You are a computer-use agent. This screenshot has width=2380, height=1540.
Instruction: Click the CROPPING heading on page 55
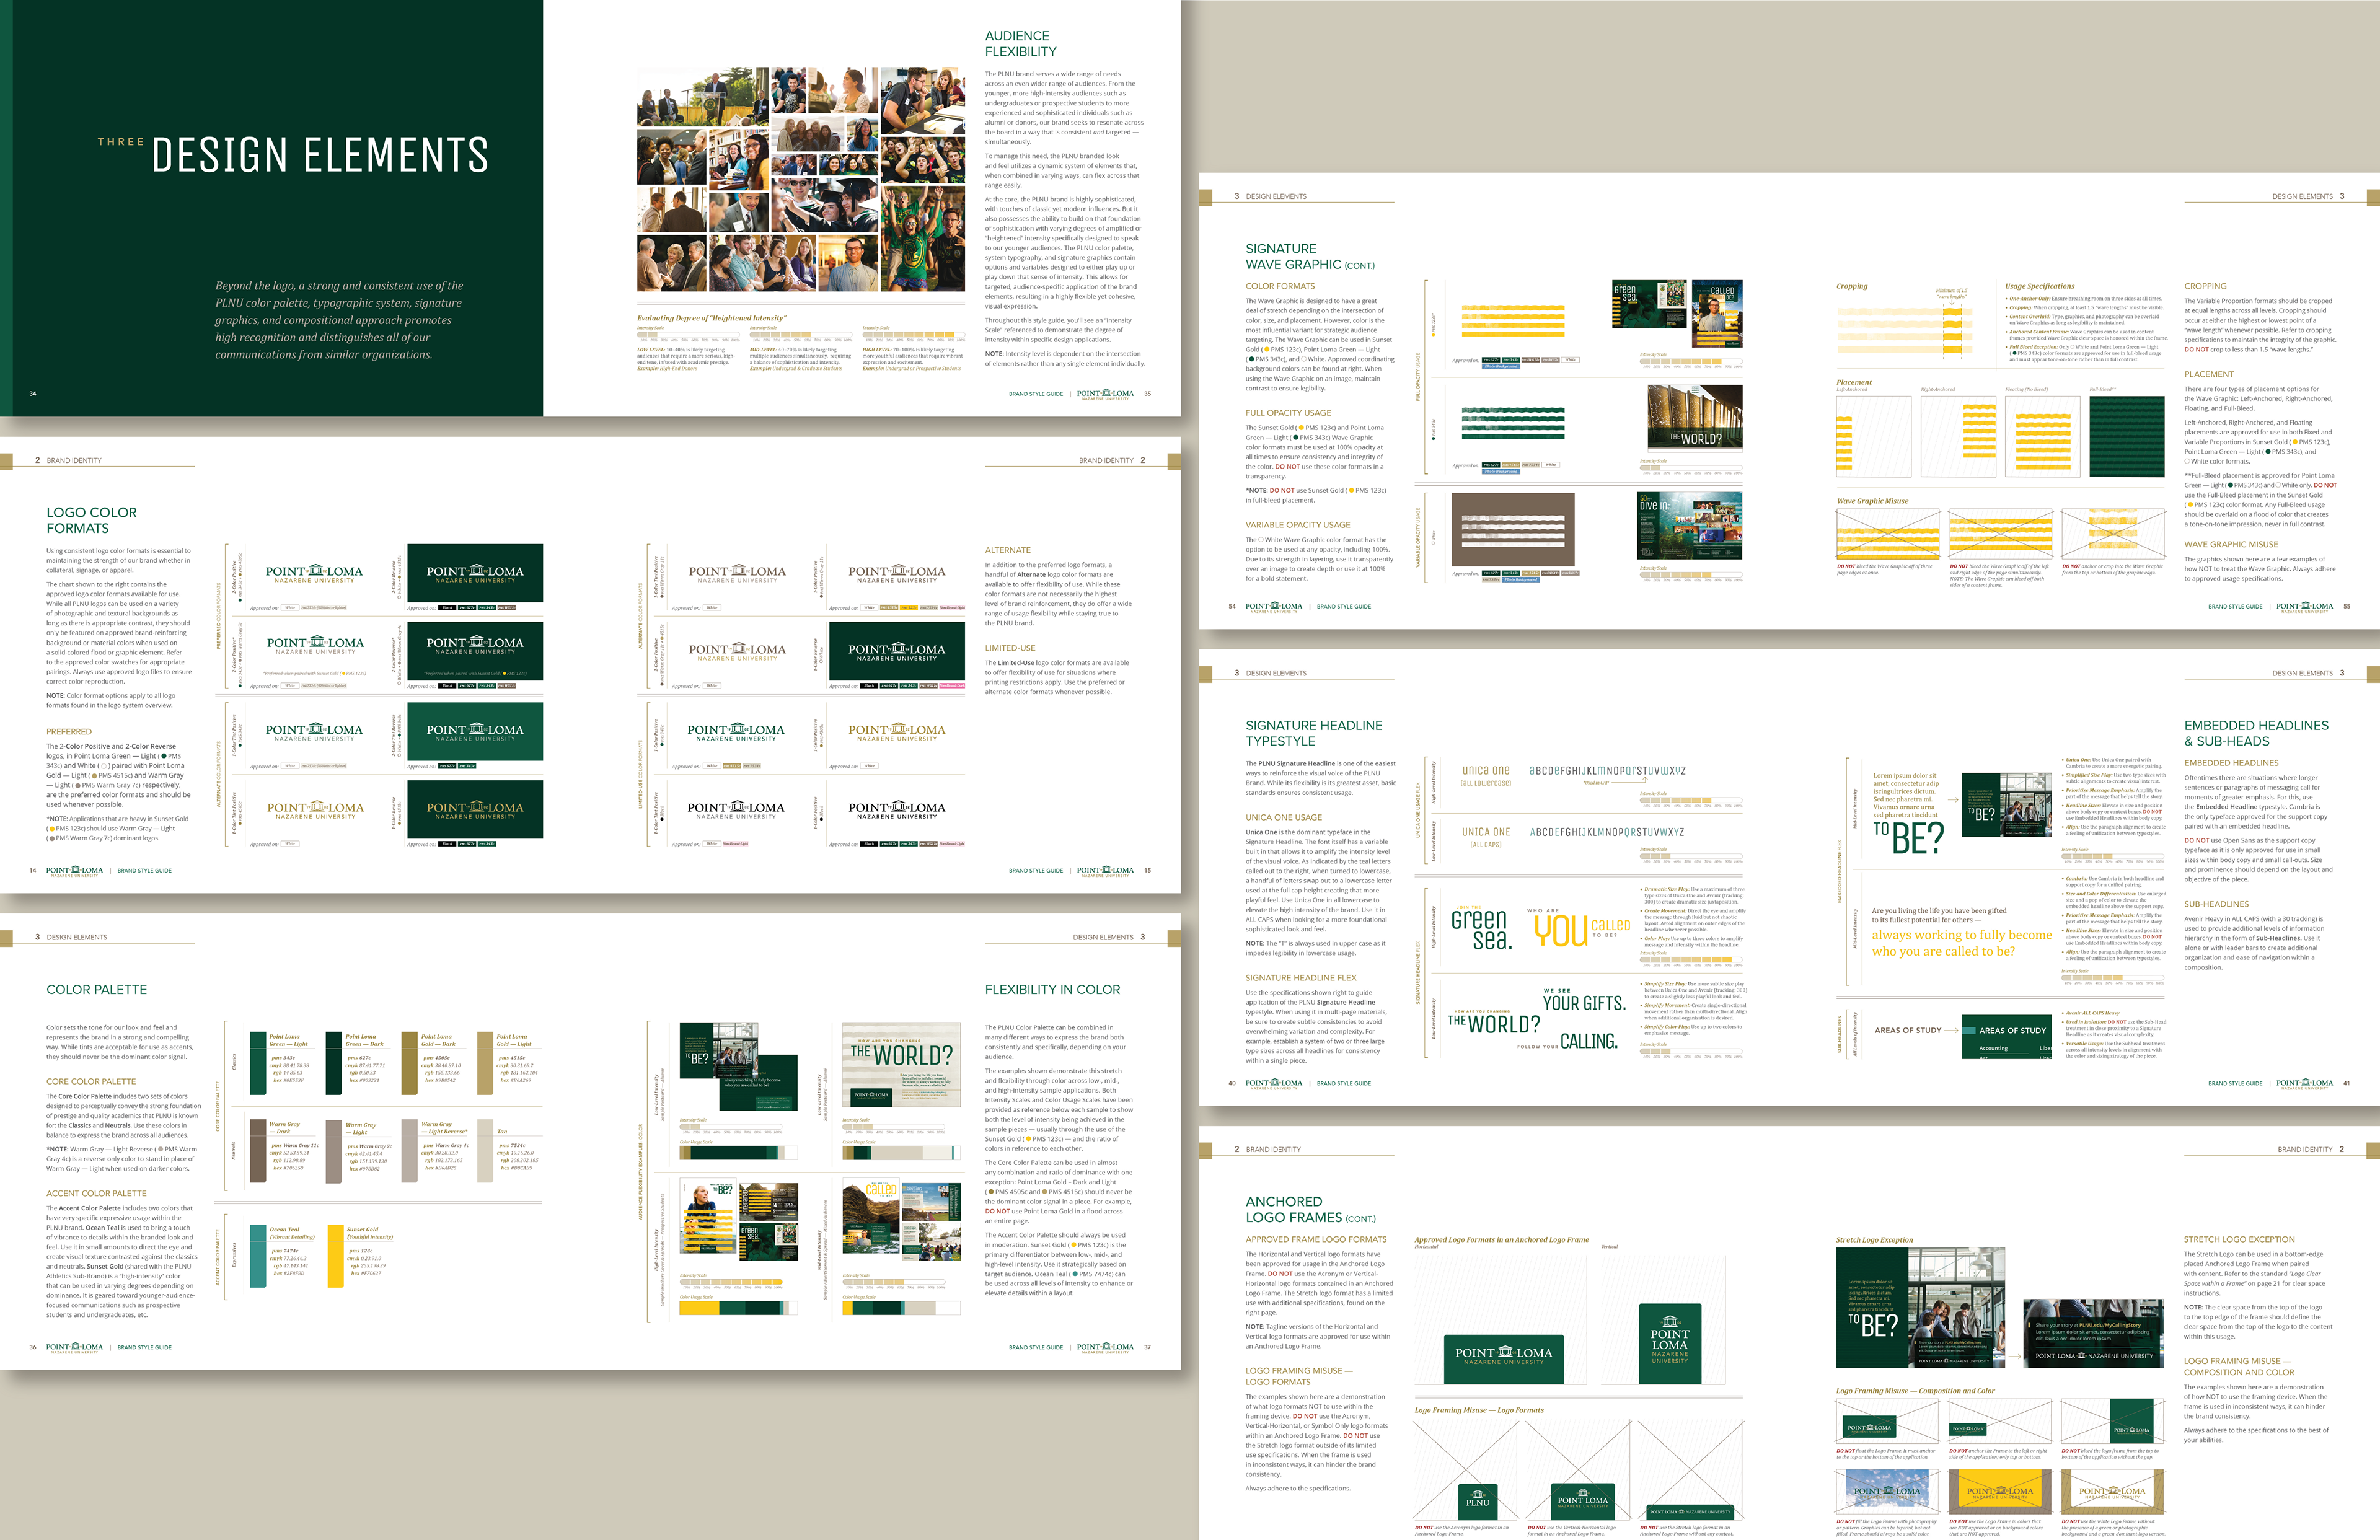[2205, 286]
